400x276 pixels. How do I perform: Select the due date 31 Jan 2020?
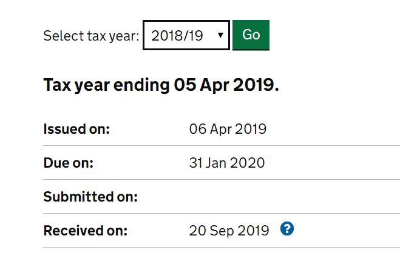point(227,163)
